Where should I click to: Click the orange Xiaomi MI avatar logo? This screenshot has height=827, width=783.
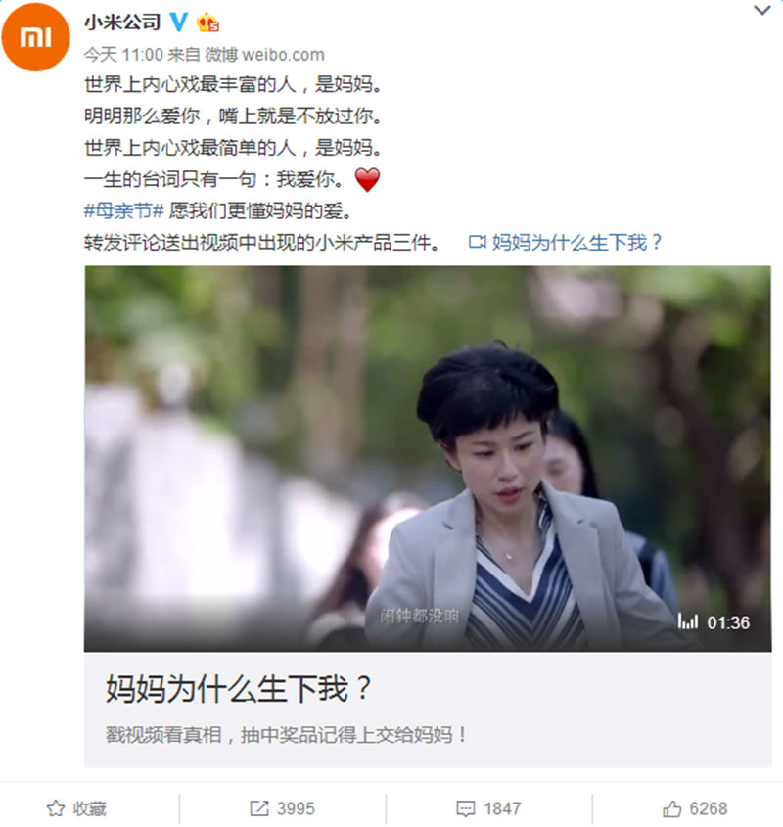(x=35, y=37)
